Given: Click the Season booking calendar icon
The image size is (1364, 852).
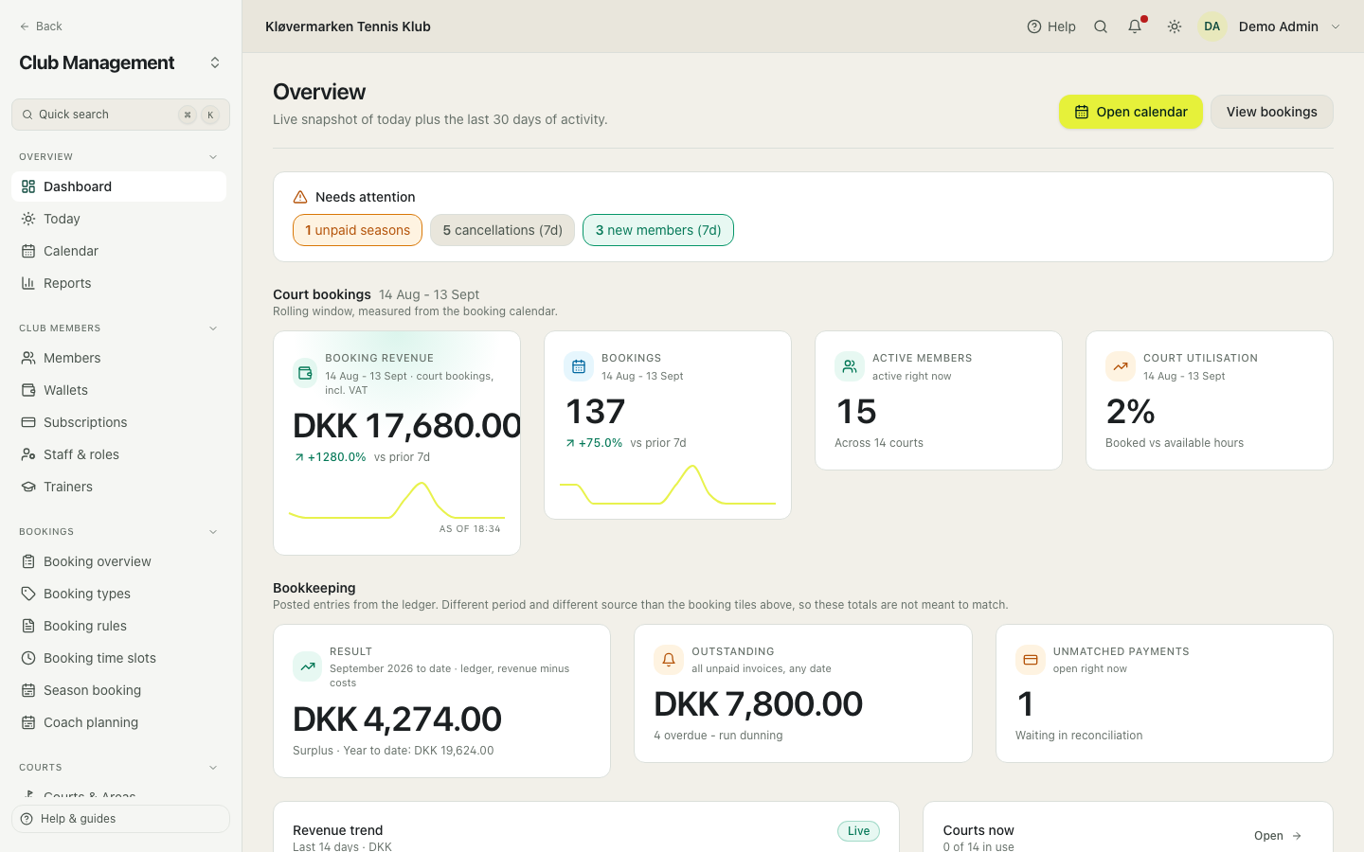Looking at the screenshot, I should (28, 690).
